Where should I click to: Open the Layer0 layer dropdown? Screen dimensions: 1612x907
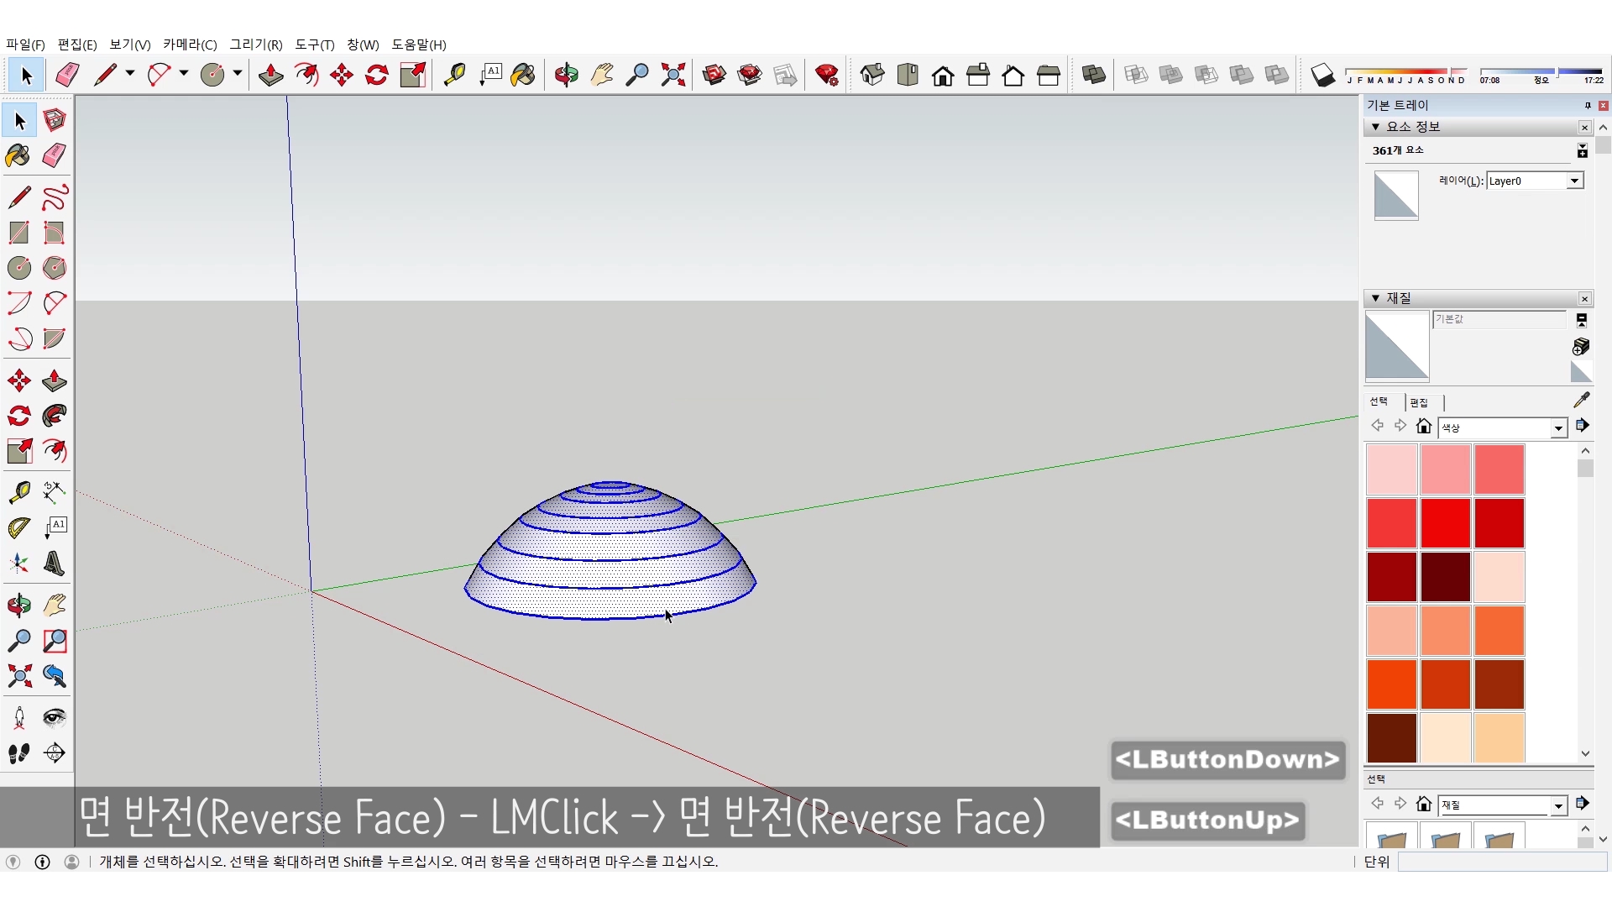(x=1574, y=181)
